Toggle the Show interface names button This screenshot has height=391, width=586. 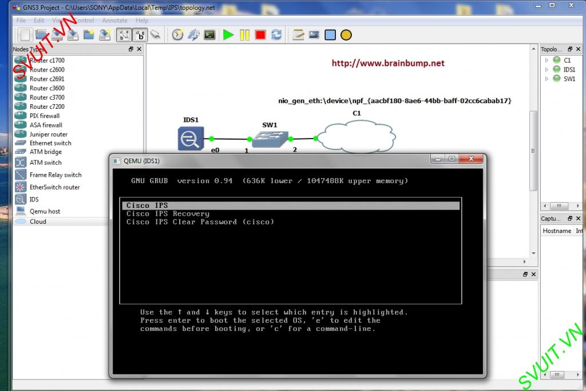click(x=124, y=35)
